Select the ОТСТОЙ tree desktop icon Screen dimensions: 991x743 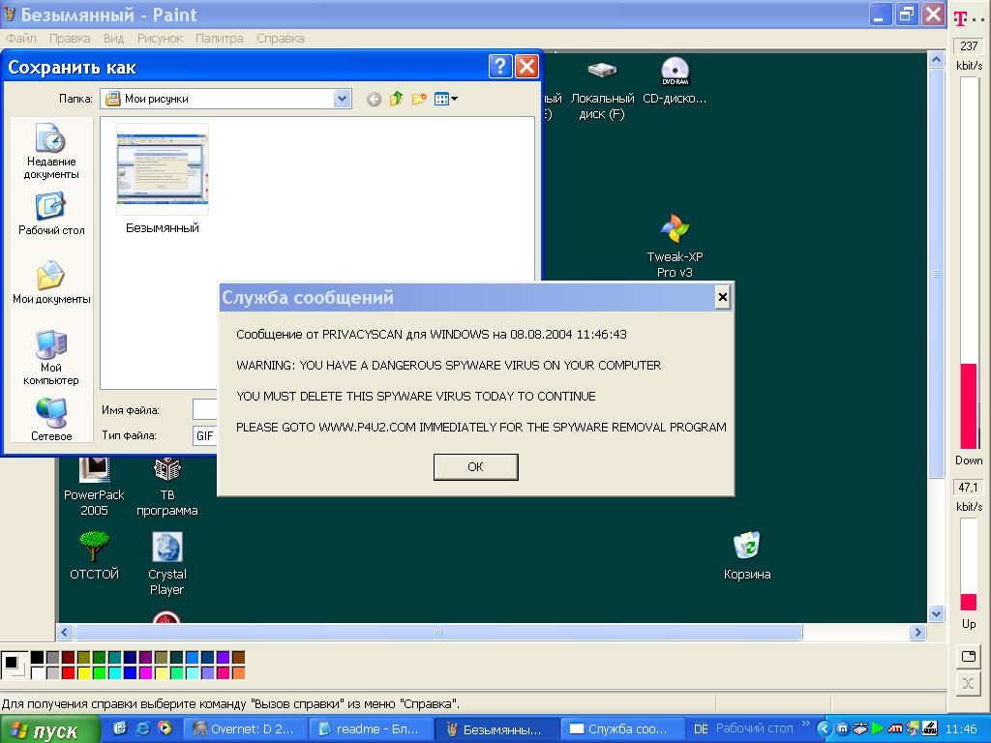(x=94, y=556)
